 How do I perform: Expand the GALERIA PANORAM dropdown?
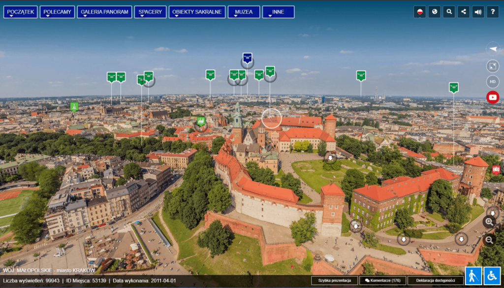point(104,12)
